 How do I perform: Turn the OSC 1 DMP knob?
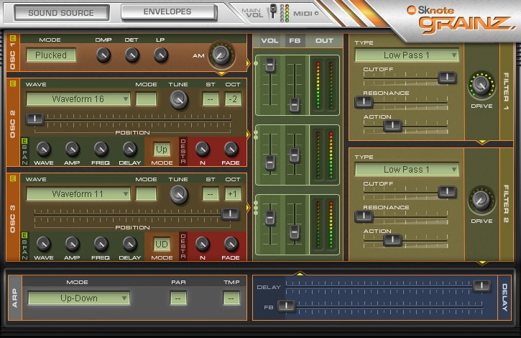pos(103,55)
